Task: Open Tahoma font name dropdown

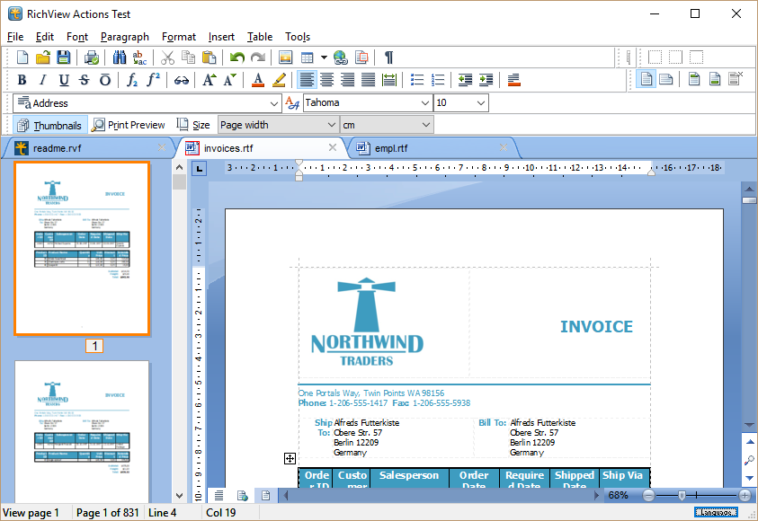Action: (425, 103)
